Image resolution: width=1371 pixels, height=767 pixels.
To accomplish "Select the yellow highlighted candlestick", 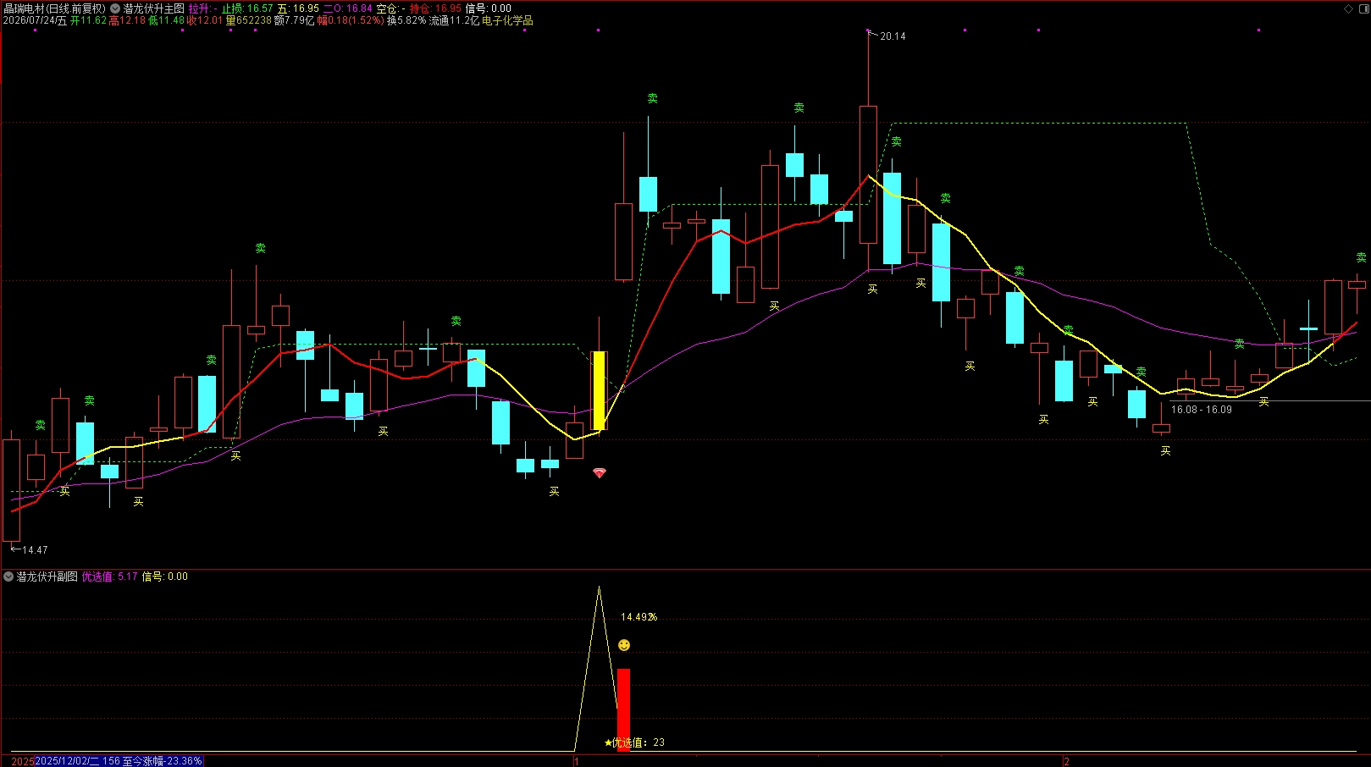I will point(600,390).
